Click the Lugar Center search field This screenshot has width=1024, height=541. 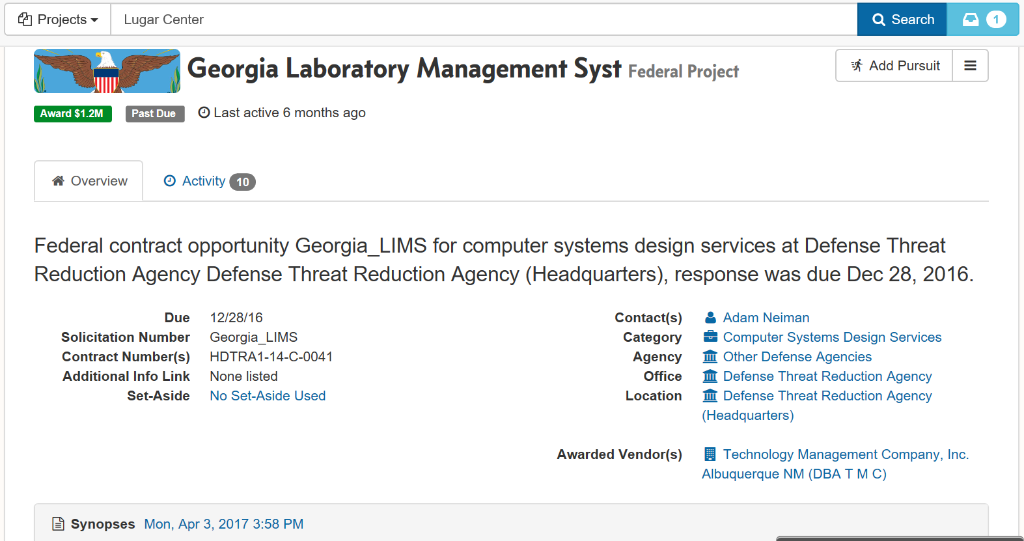(482, 20)
